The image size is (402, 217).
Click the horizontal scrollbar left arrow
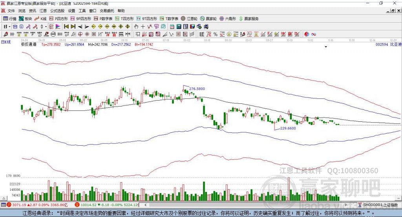(145, 205)
